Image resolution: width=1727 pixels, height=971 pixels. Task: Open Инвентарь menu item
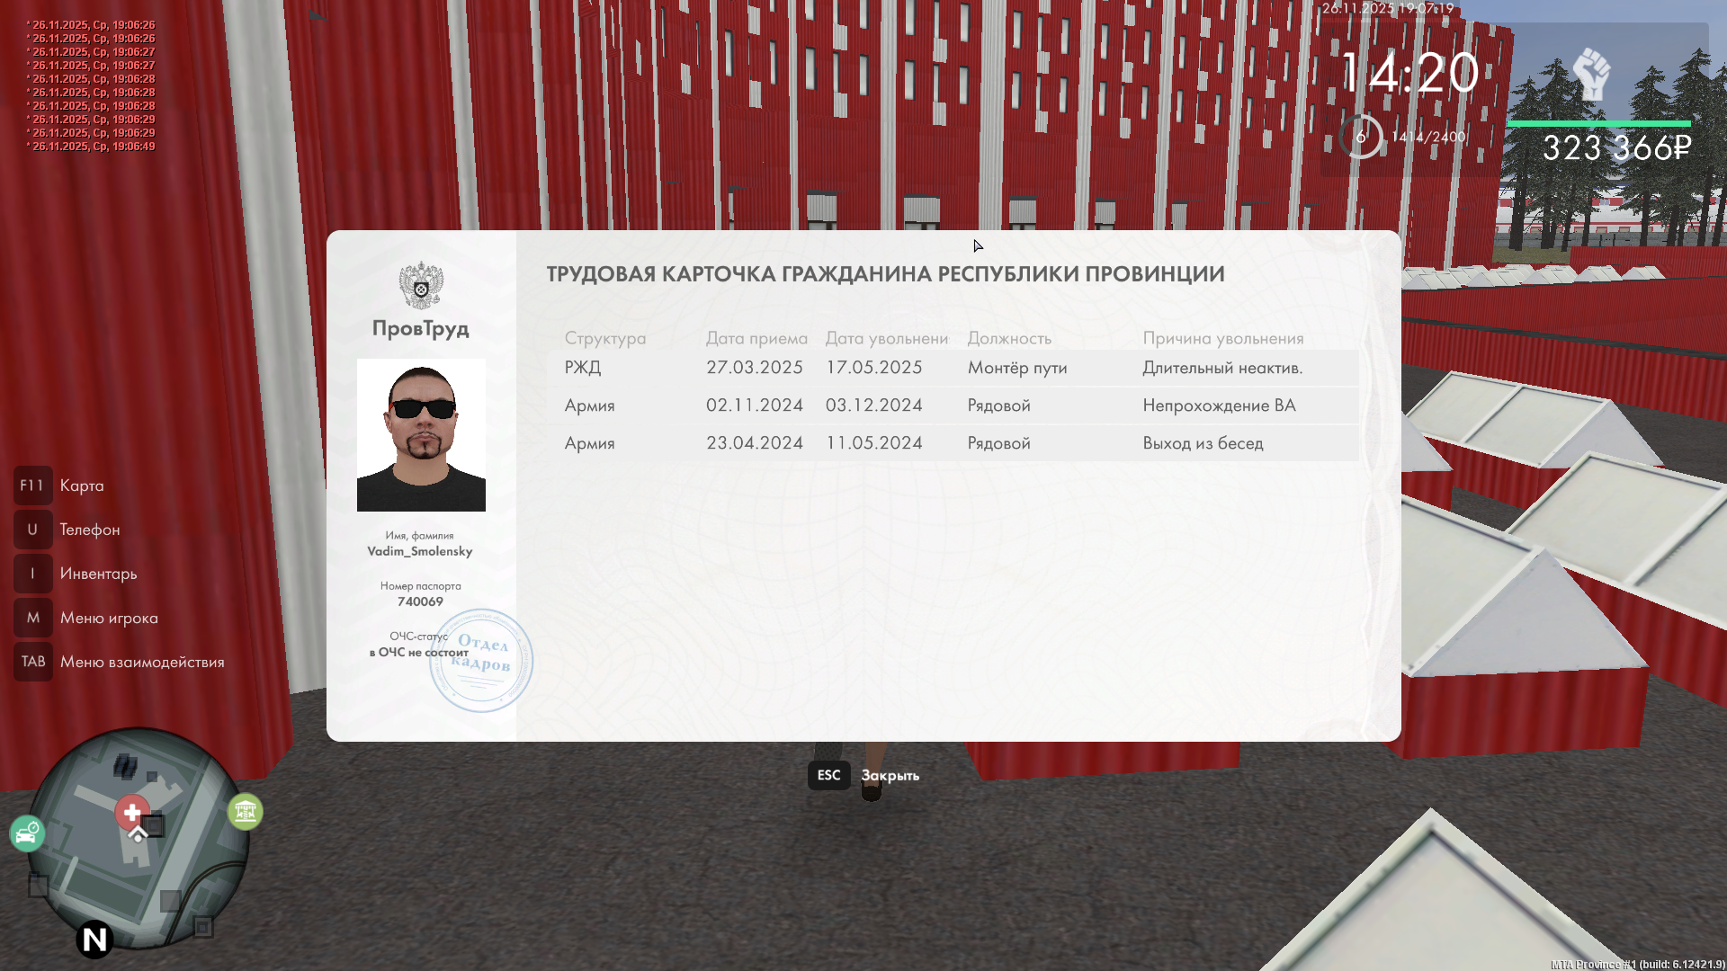(x=98, y=574)
